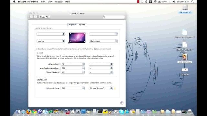207x116 pixels.
Task: Click the Show All button
Action: (44, 17)
